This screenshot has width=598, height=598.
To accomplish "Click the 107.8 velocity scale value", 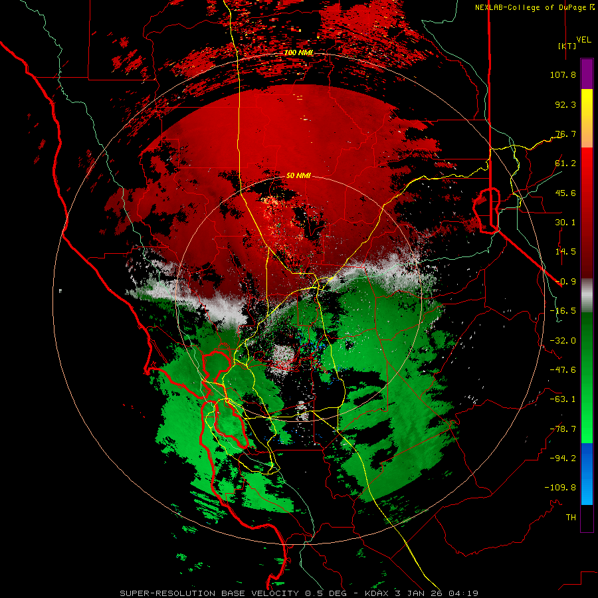I will point(563,74).
